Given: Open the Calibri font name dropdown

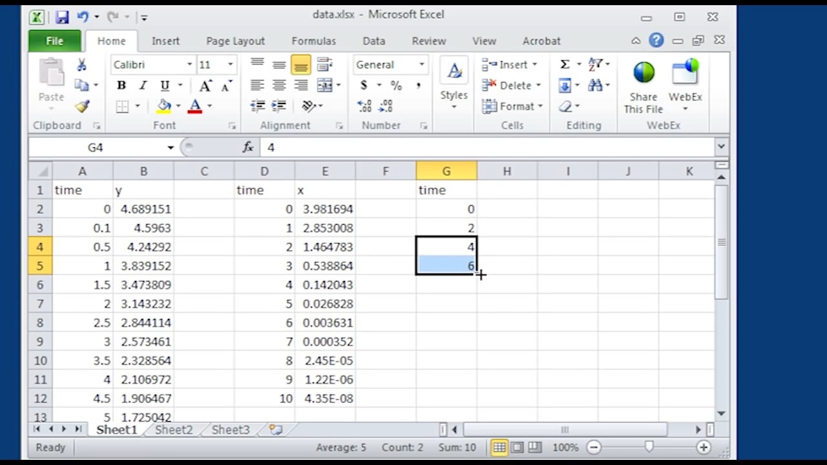Looking at the screenshot, I should tap(189, 65).
